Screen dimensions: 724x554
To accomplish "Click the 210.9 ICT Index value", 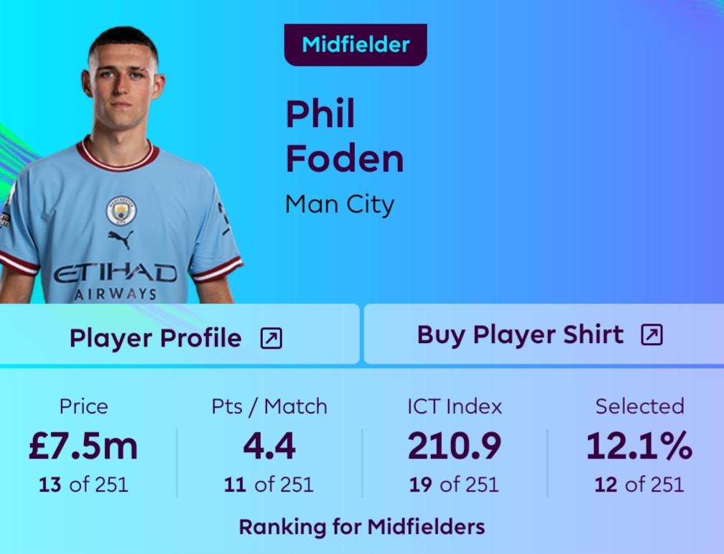I will 455,446.
